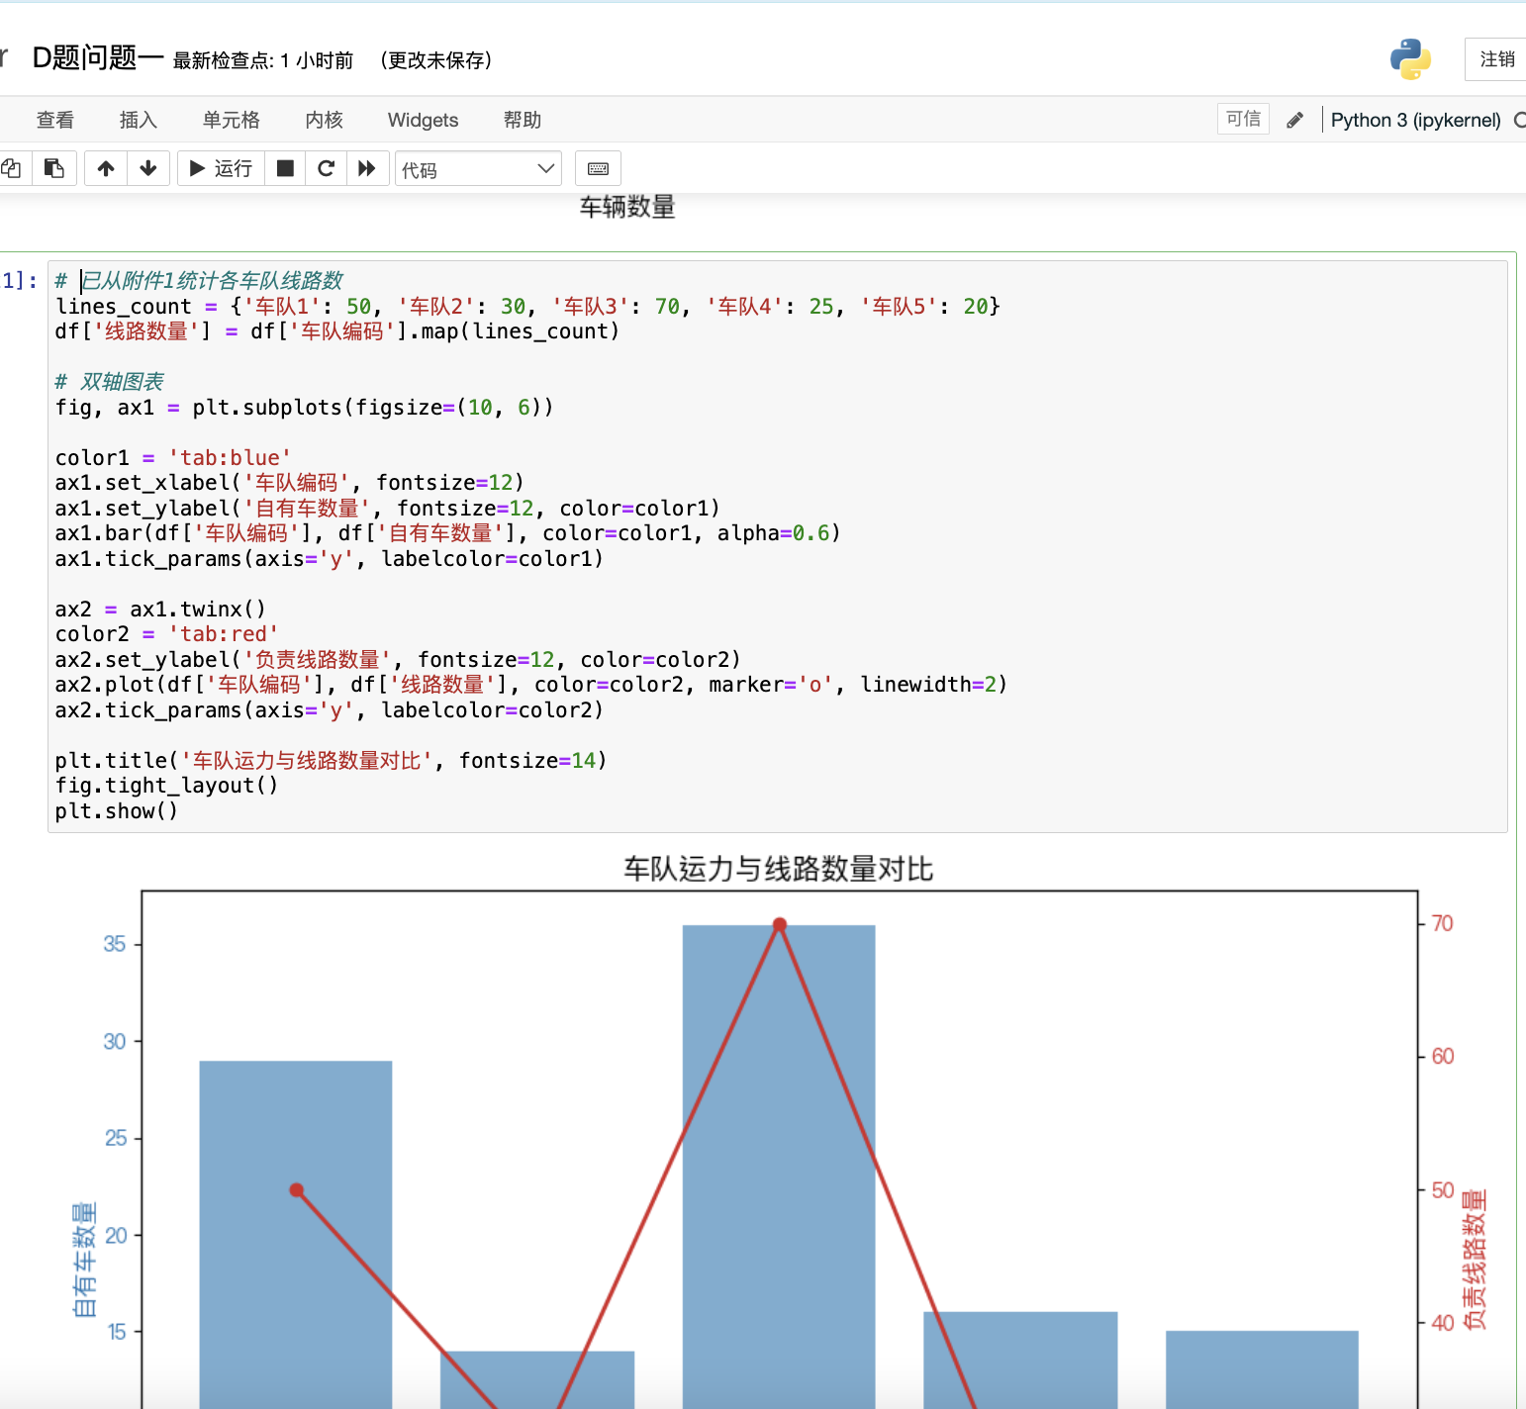Click the ax2 = ax1.twinx() line
The width and height of the screenshot is (1526, 1409).
160,610
